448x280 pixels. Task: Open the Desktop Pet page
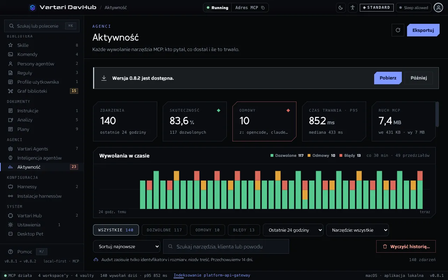pos(42,234)
